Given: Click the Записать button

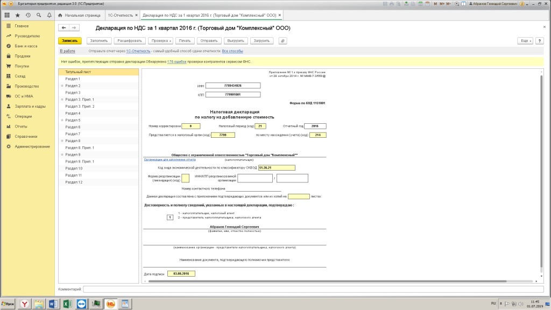Looking at the screenshot, I should [x=70, y=41].
